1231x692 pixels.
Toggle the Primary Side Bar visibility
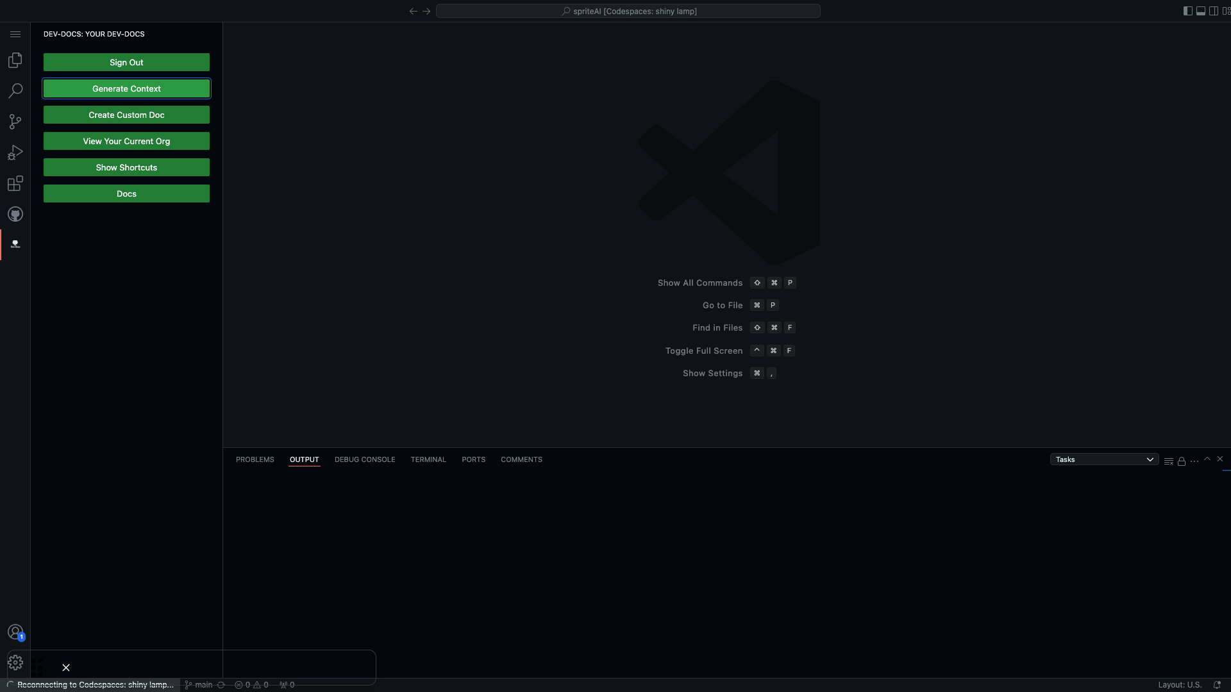(1187, 11)
